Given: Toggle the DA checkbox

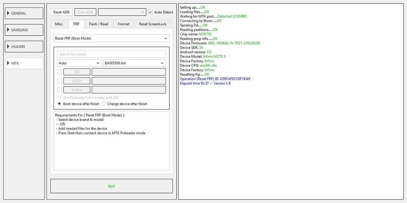Looking at the screenshot, I should pos(60,72).
